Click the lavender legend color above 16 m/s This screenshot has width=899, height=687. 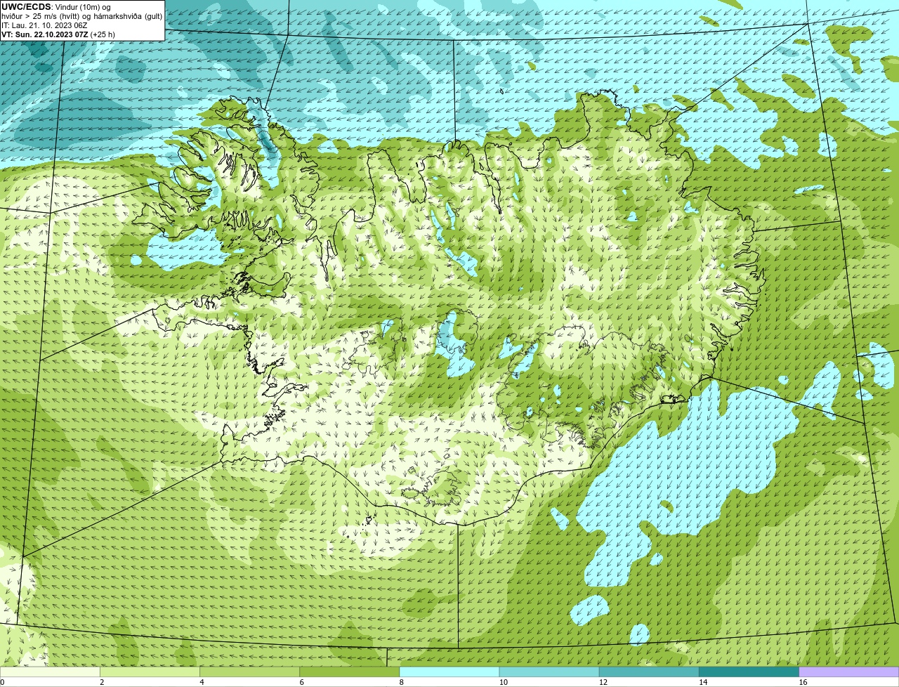click(x=849, y=672)
